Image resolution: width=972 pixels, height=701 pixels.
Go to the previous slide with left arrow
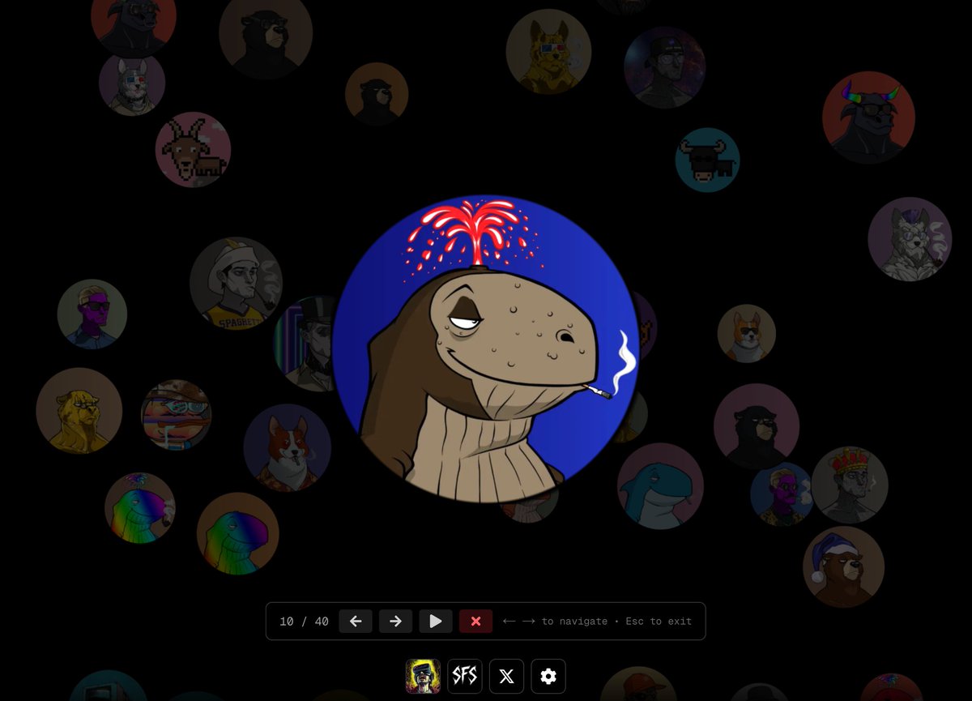click(356, 622)
